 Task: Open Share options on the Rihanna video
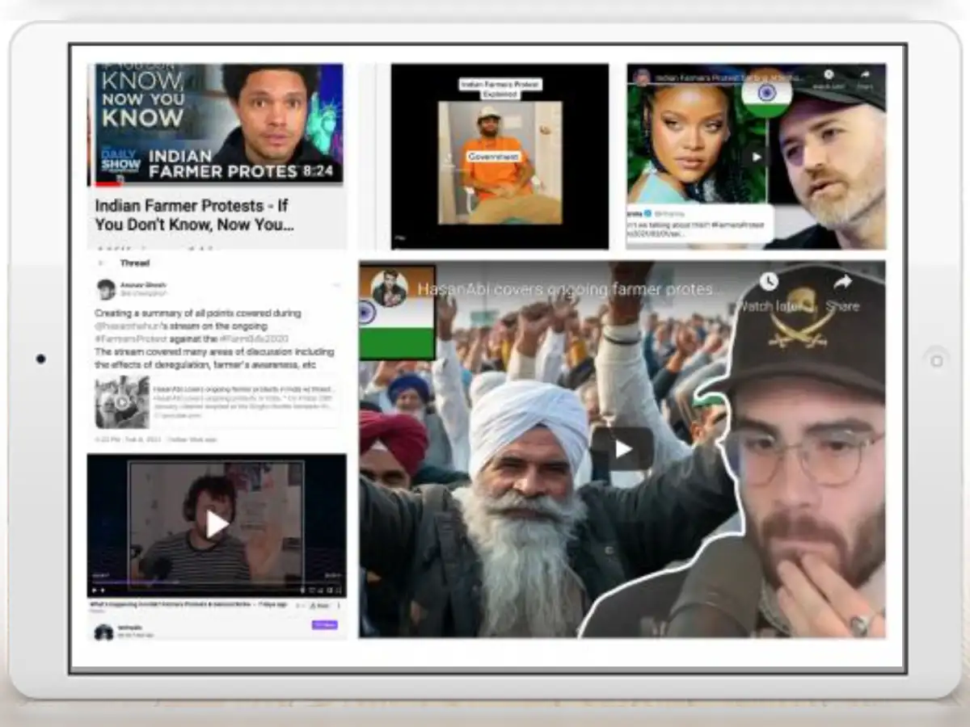point(863,74)
